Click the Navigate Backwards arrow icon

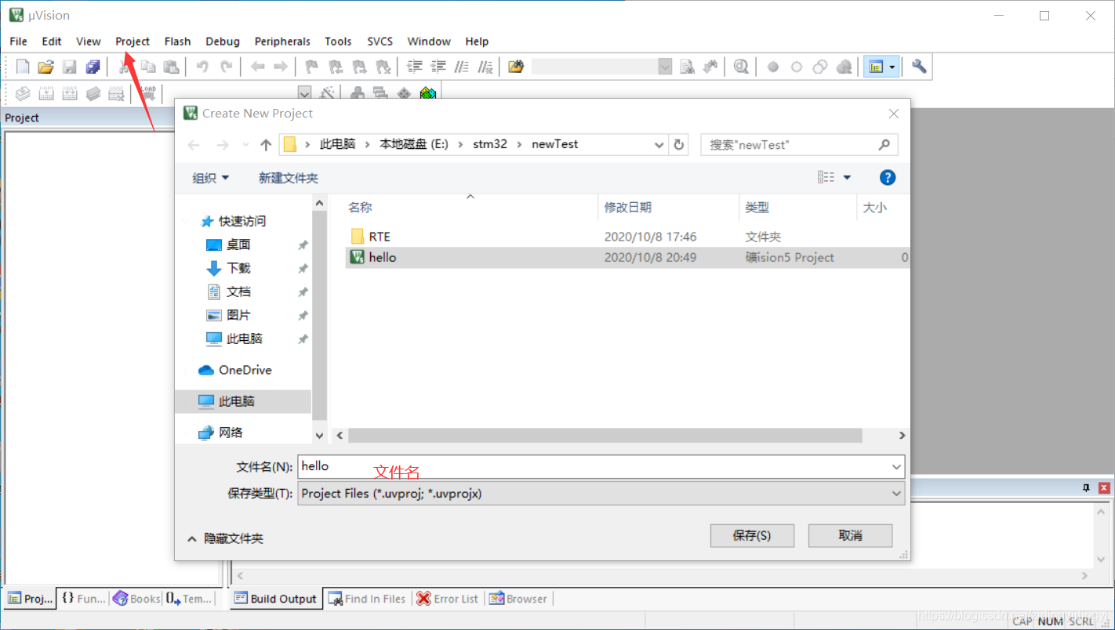pos(257,67)
